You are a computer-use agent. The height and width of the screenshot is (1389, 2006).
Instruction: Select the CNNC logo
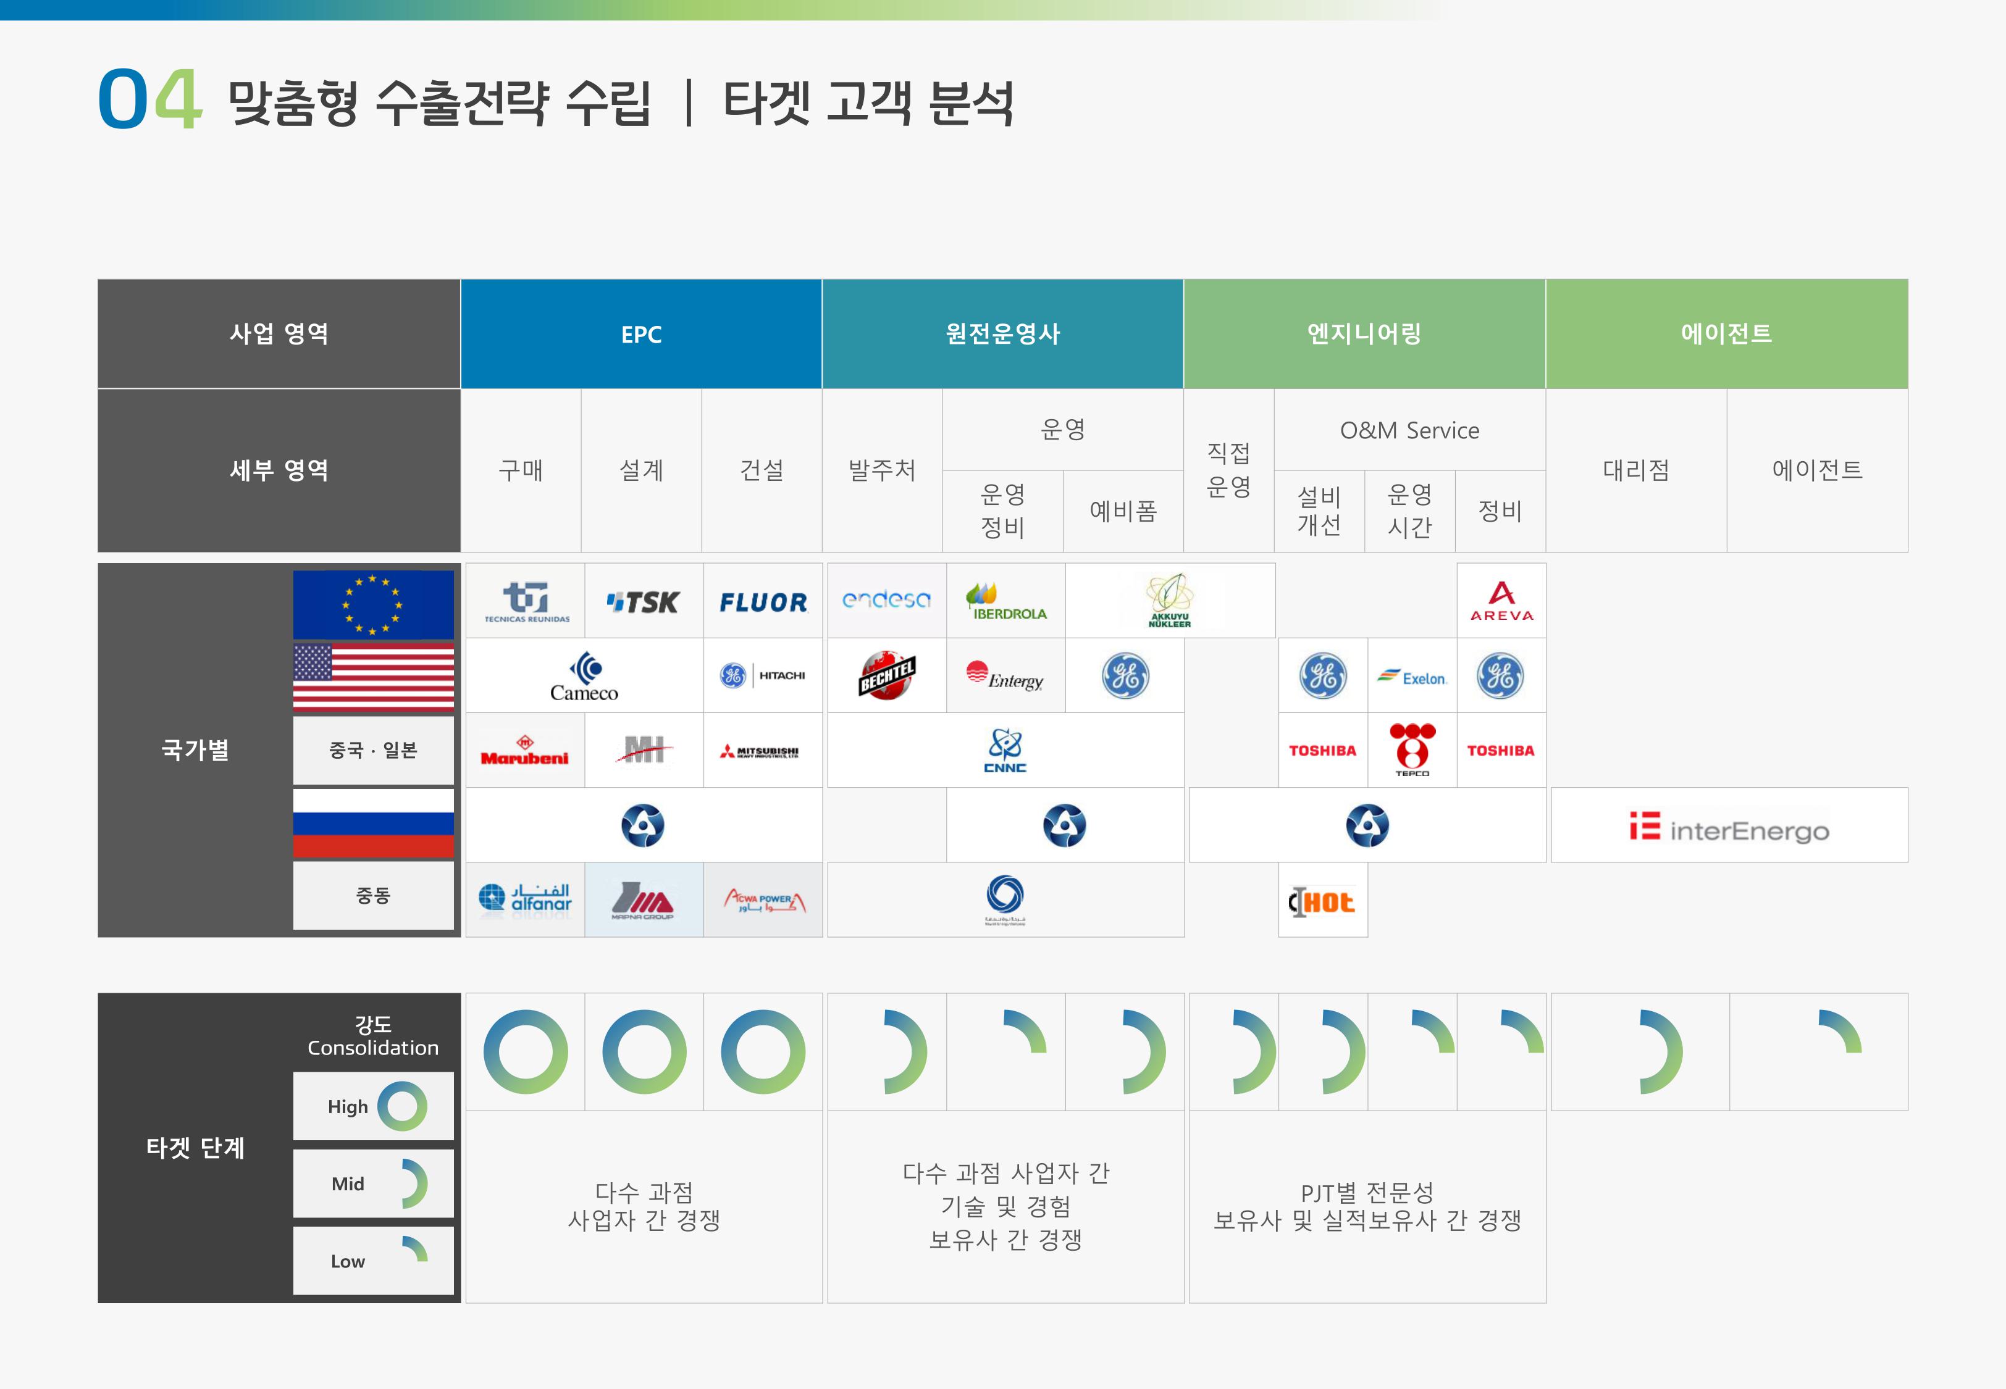pyautogui.click(x=1005, y=750)
